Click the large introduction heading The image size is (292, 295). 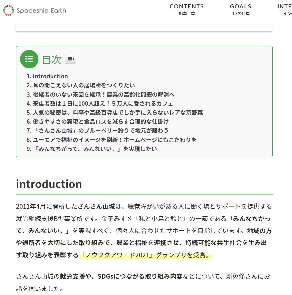tap(49, 184)
